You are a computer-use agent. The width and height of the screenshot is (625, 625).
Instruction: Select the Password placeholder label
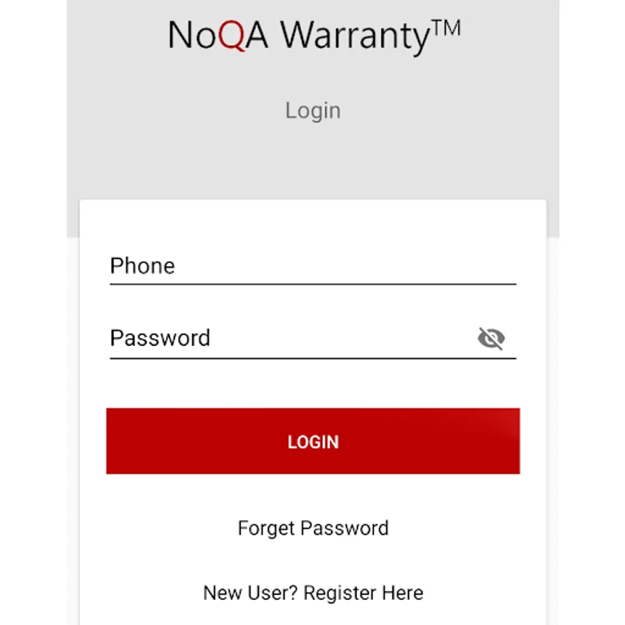[x=160, y=338]
